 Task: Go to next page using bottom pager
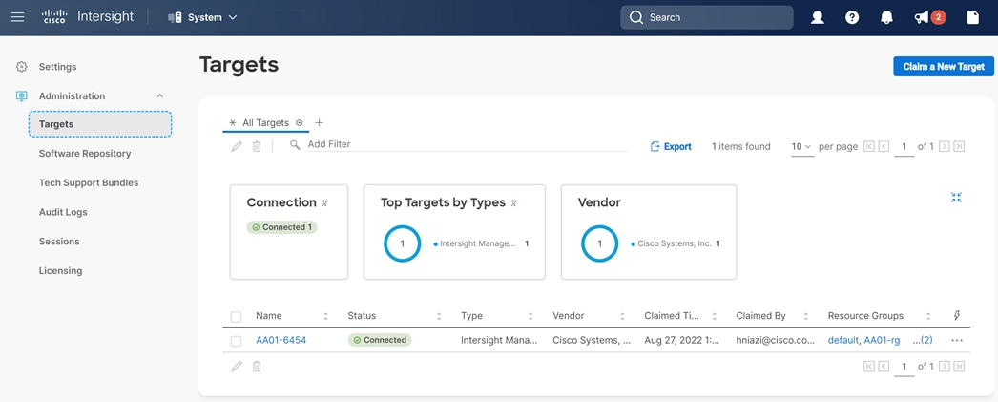pos(945,367)
